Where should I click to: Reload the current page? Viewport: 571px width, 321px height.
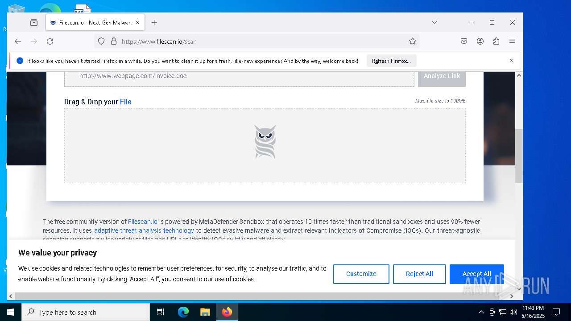click(50, 41)
